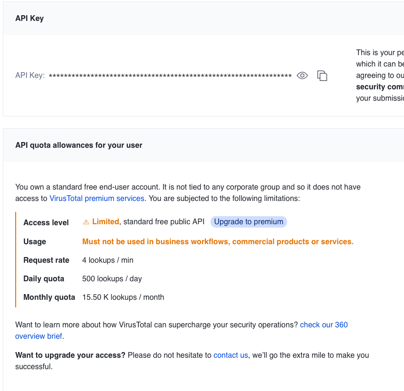Click the Daily quota row label
The width and height of the screenshot is (404, 391).
click(x=44, y=278)
